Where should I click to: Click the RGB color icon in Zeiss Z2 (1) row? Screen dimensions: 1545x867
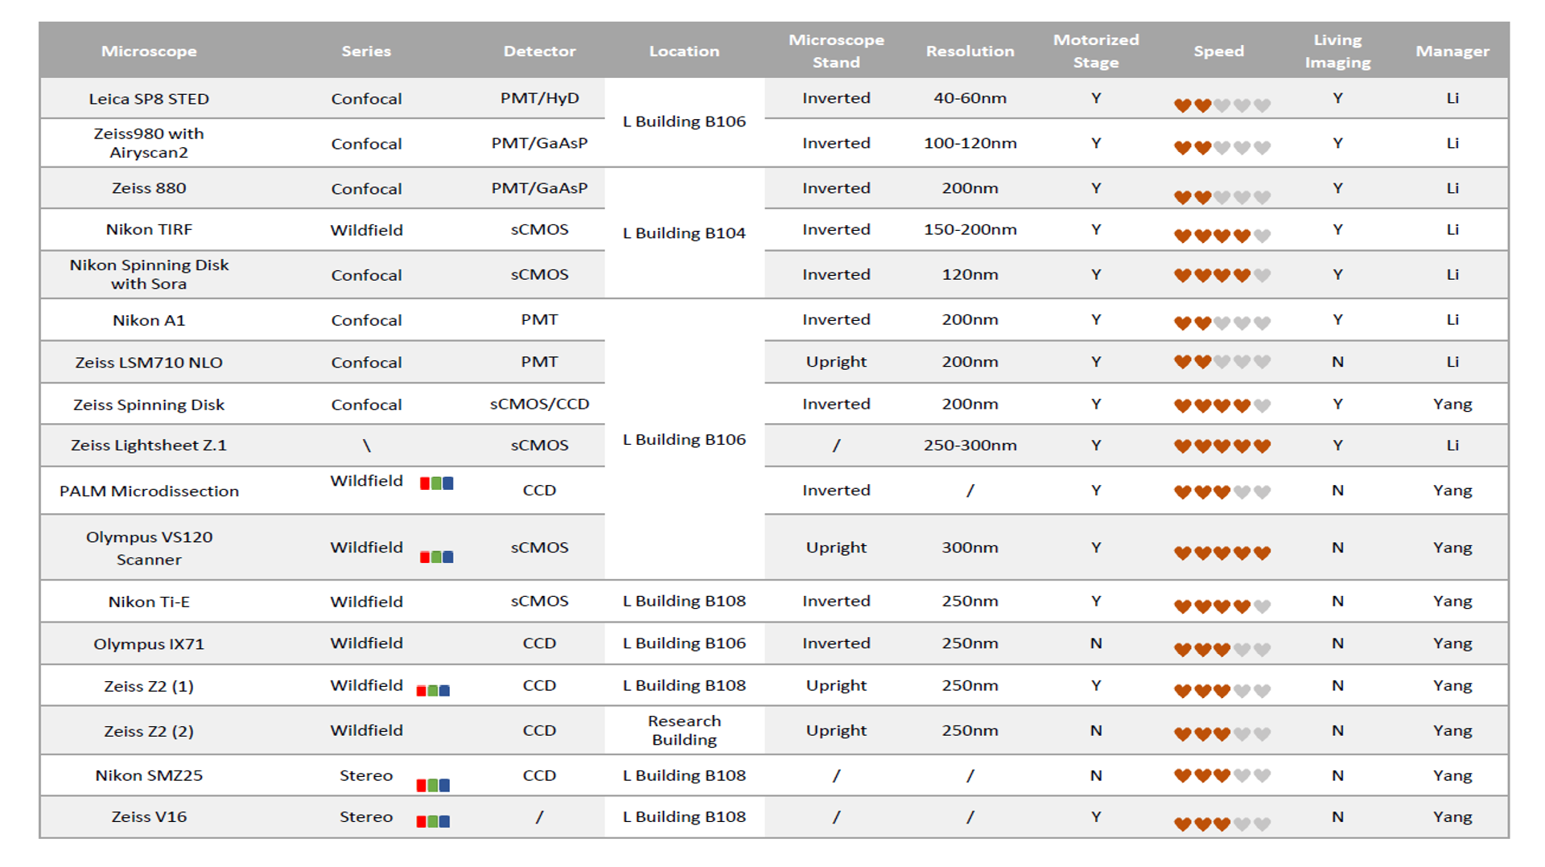pos(433,690)
